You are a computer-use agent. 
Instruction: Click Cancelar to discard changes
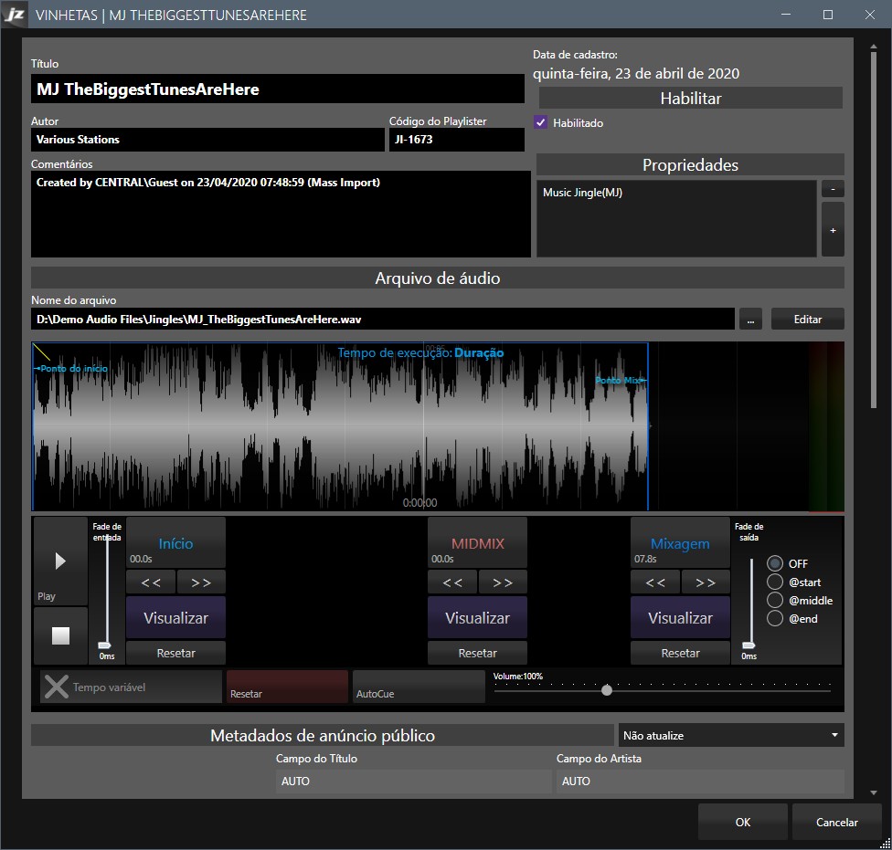(835, 822)
